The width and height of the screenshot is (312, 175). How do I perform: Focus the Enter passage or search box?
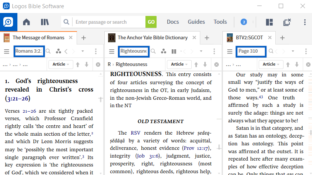pos(109,22)
